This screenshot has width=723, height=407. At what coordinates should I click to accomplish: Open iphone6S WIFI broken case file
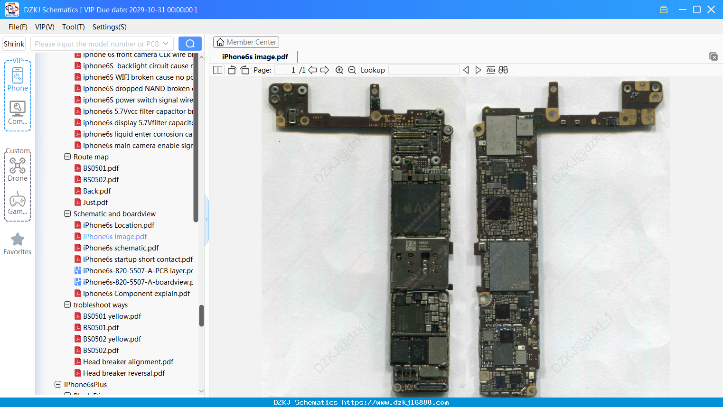(133, 77)
